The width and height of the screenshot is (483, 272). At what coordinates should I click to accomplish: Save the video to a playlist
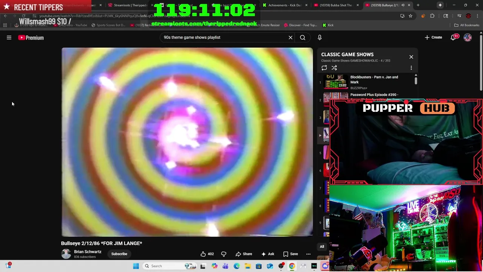click(291, 254)
